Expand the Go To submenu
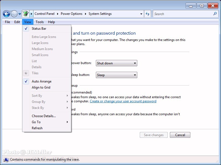This screenshot has width=221, height=165. [x=47, y=122]
